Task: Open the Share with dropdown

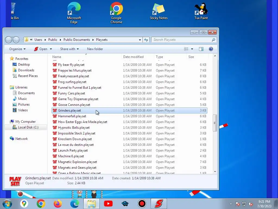Action: point(69,49)
